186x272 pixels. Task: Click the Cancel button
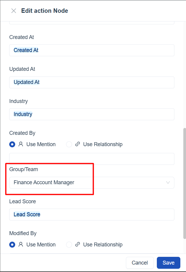[x=140, y=263]
